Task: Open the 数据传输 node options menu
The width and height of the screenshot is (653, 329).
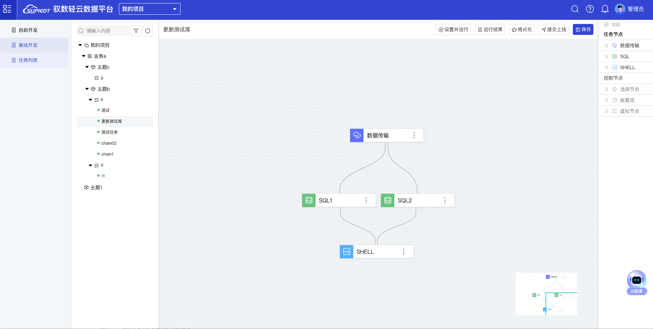Action: tap(414, 135)
